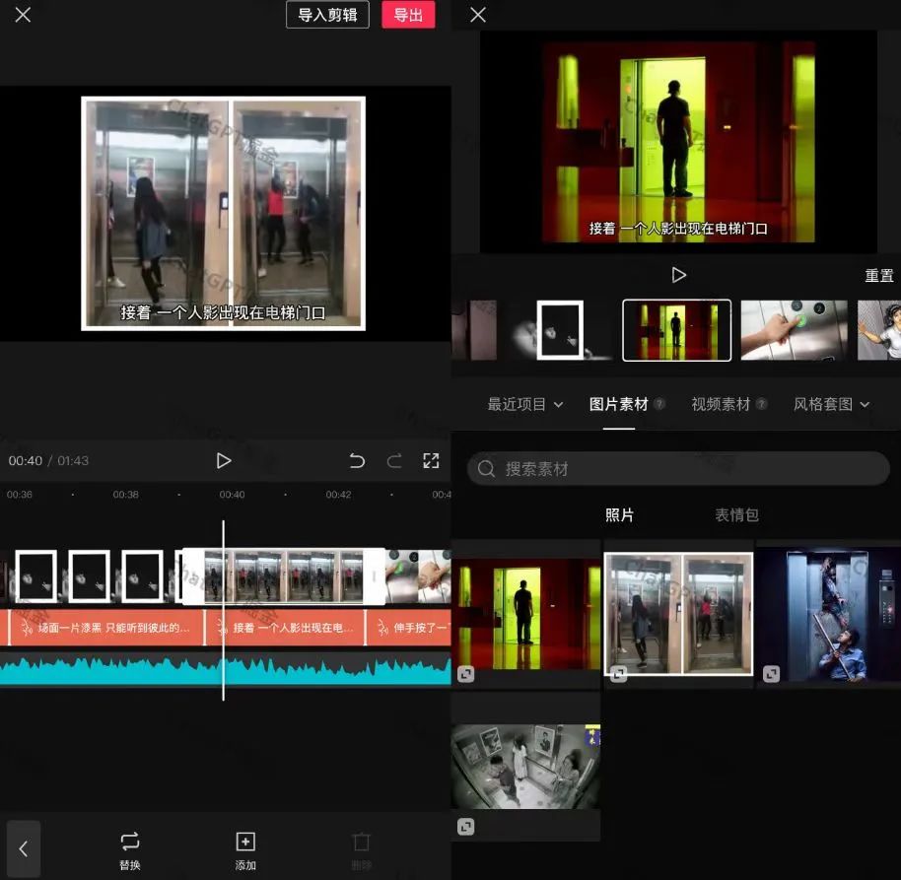Tap the redo arrow icon

point(394,460)
